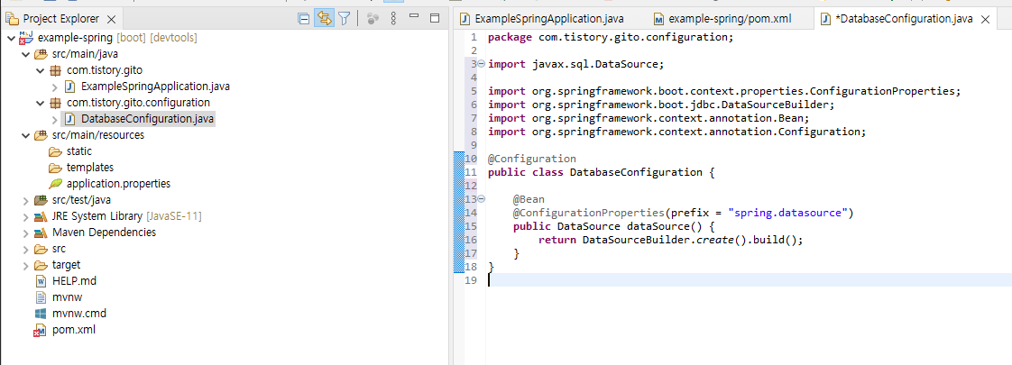Click the @Configuration annotation in the editor
Image resolution: width=1012 pixels, height=365 pixels.
[x=532, y=159]
